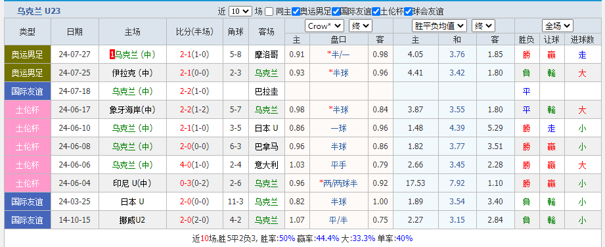Viewport: 605px width, 247px height.
Task: Click 土伦杯 type label on 24-06-17 row
Action: point(28,110)
